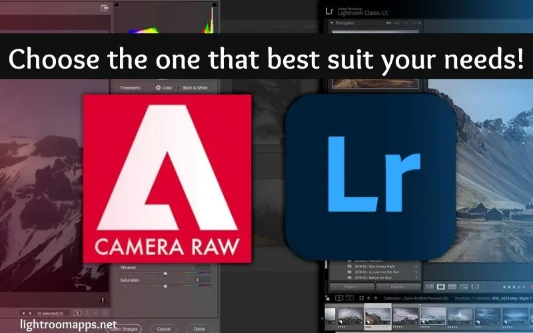Toggle histogram highlight clipping warning triangle
The height and width of the screenshot is (333, 533).
(213, 4)
